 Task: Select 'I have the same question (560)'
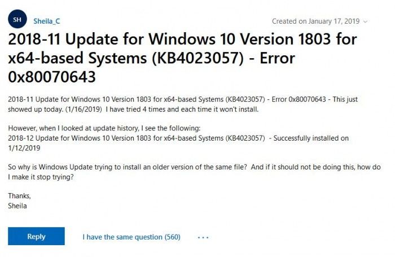[x=131, y=237]
